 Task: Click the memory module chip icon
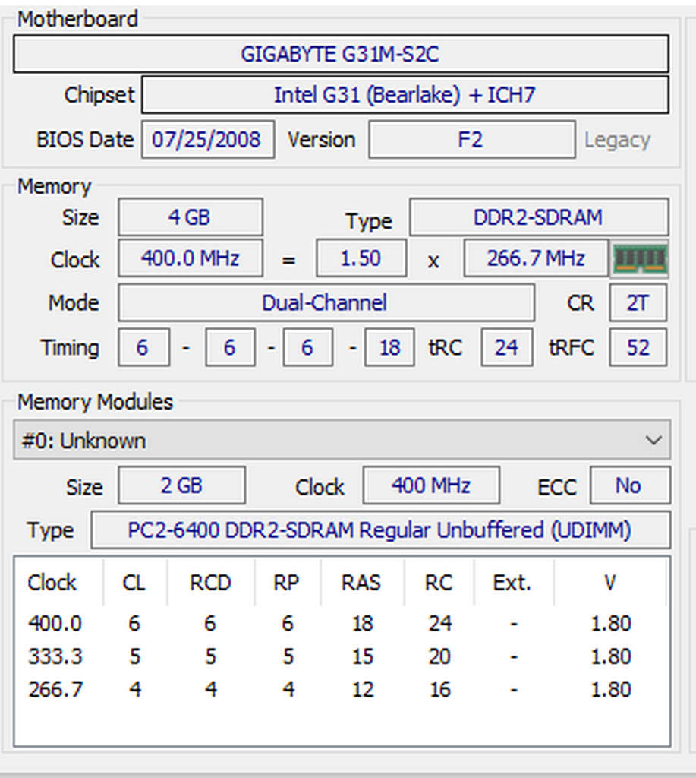[640, 259]
